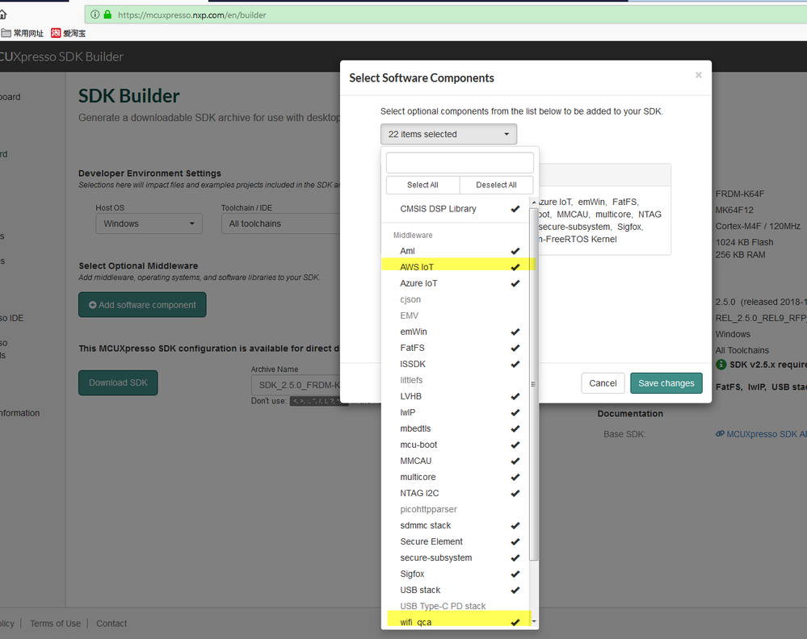Click the dropdown list scroll down arrow

point(534,621)
